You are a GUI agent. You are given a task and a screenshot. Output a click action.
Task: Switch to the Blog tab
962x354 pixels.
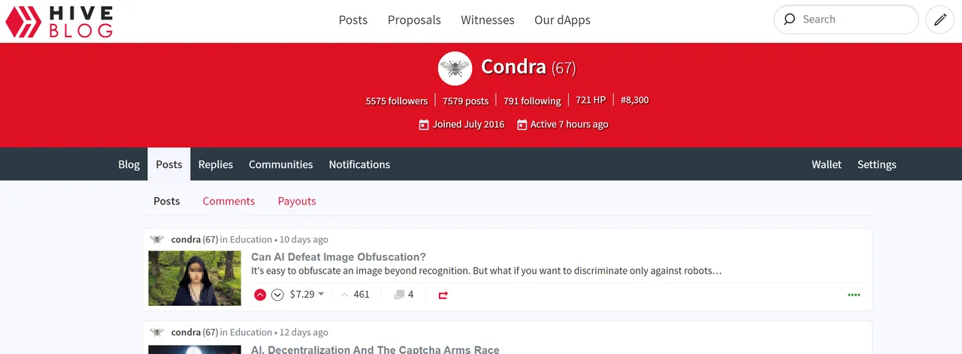(129, 164)
